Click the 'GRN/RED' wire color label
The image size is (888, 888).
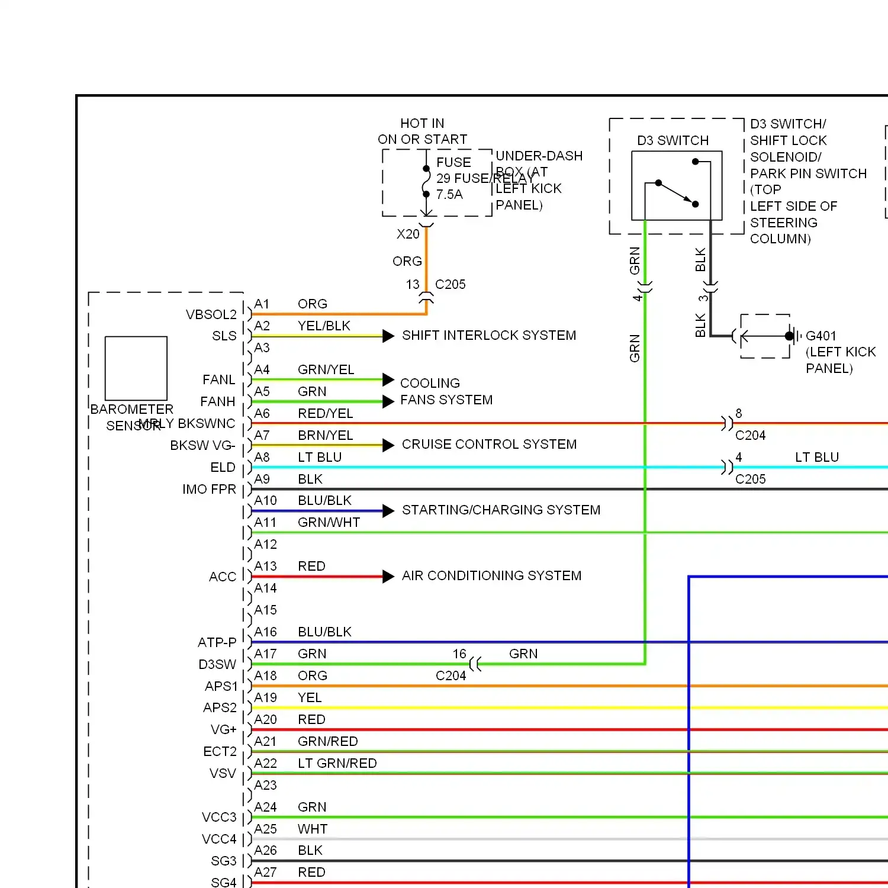click(328, 742)
